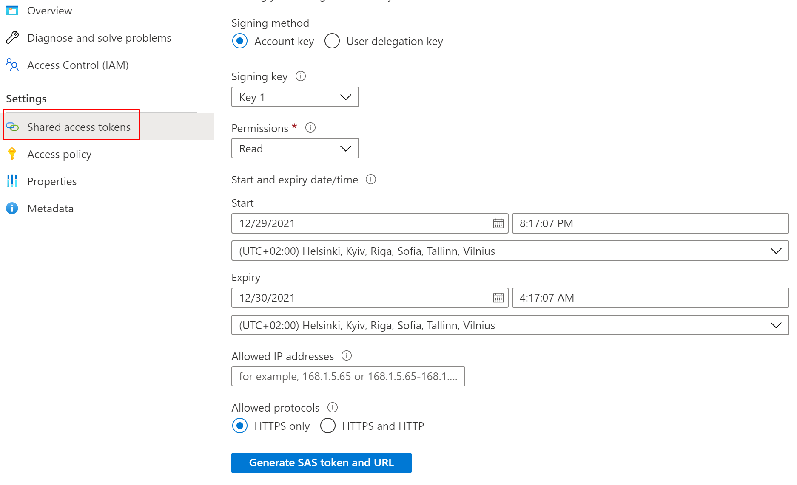Click the Allowed protocols info icon

tap(332, 407)
